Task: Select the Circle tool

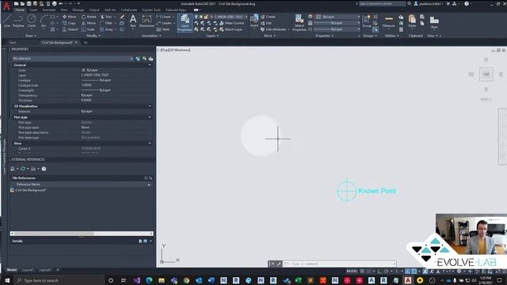Action: [32, 21]
